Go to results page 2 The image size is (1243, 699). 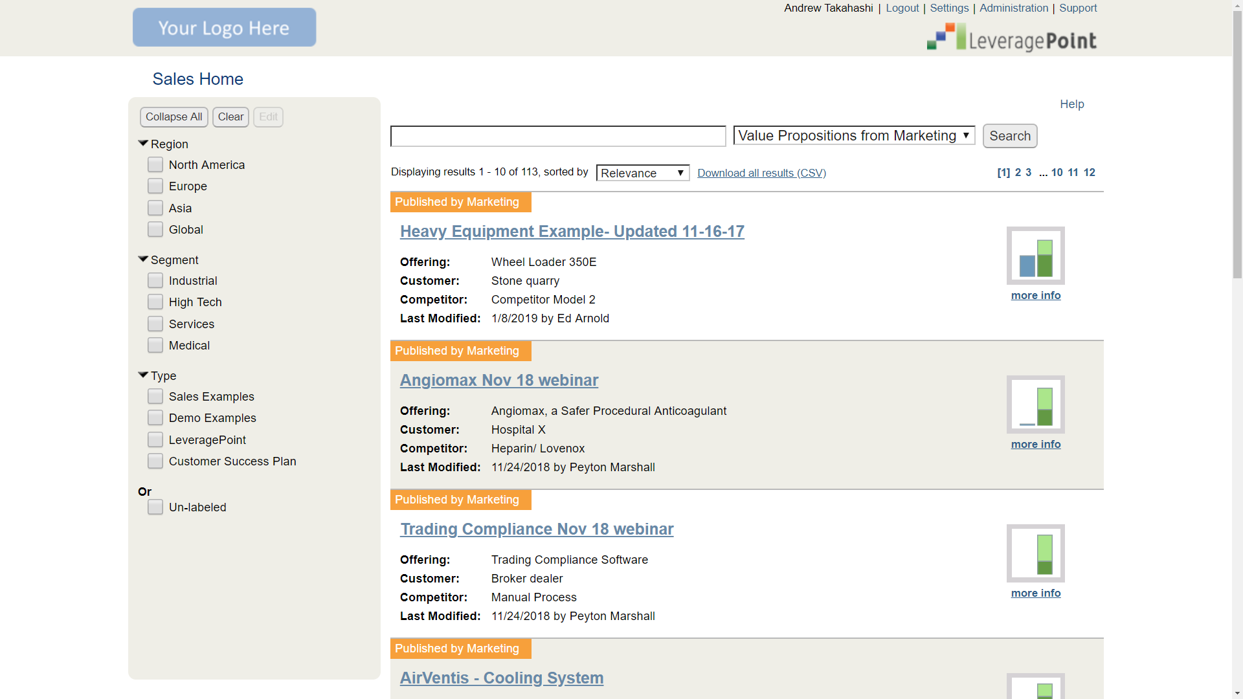pos(1018,172)
